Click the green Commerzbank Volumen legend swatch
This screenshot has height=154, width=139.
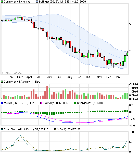2,82
